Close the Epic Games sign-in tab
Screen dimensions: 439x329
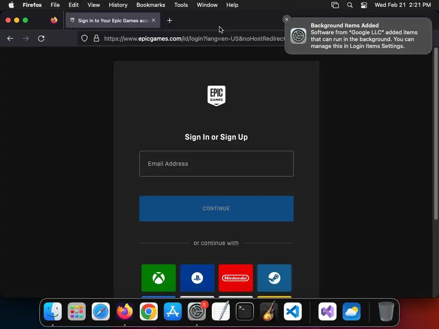(153, 20)
